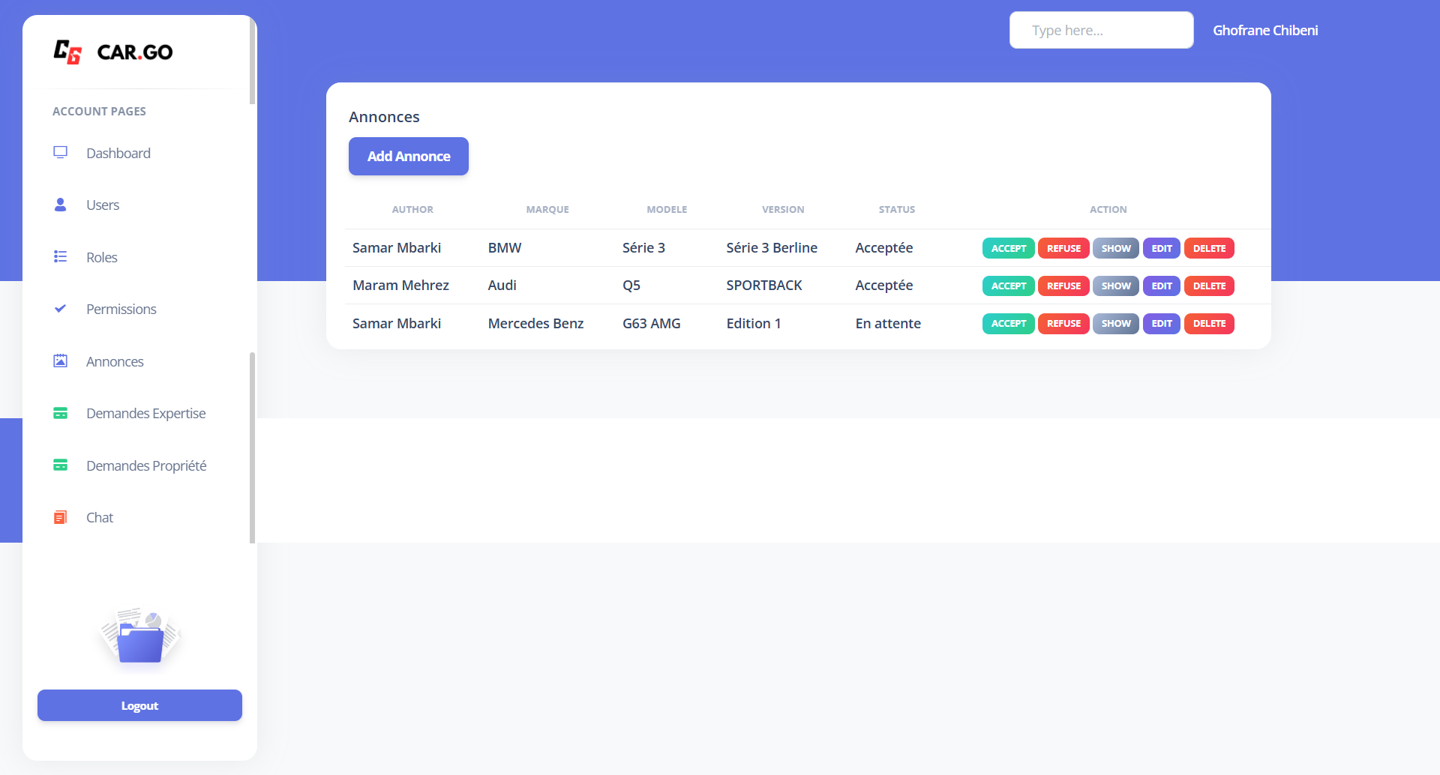Click the Demandes Propriété card icon

61,465
